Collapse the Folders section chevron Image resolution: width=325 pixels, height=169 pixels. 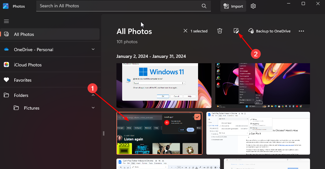point(93,95)
